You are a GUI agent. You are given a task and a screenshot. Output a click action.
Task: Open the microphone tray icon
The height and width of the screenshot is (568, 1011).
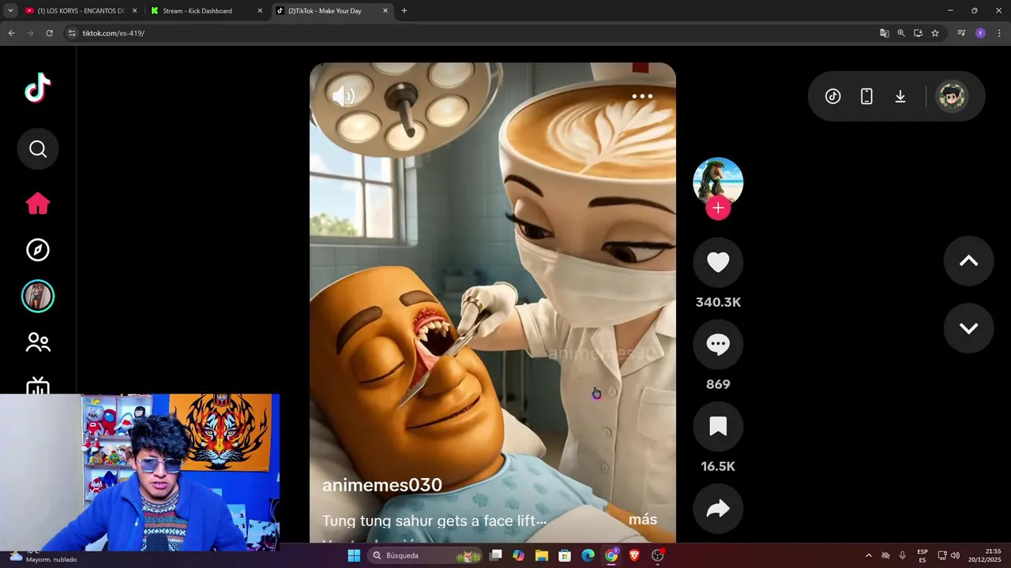(903, 555)
